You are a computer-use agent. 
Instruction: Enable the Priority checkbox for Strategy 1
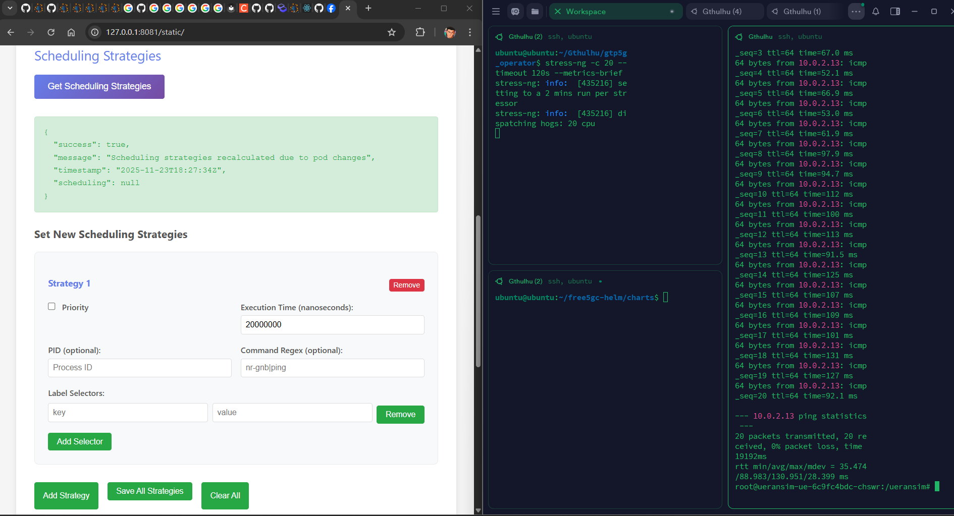coord(51,307)
